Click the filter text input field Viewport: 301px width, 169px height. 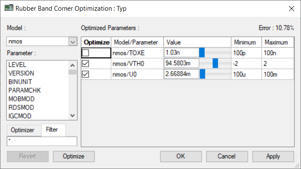coord(42,142)
